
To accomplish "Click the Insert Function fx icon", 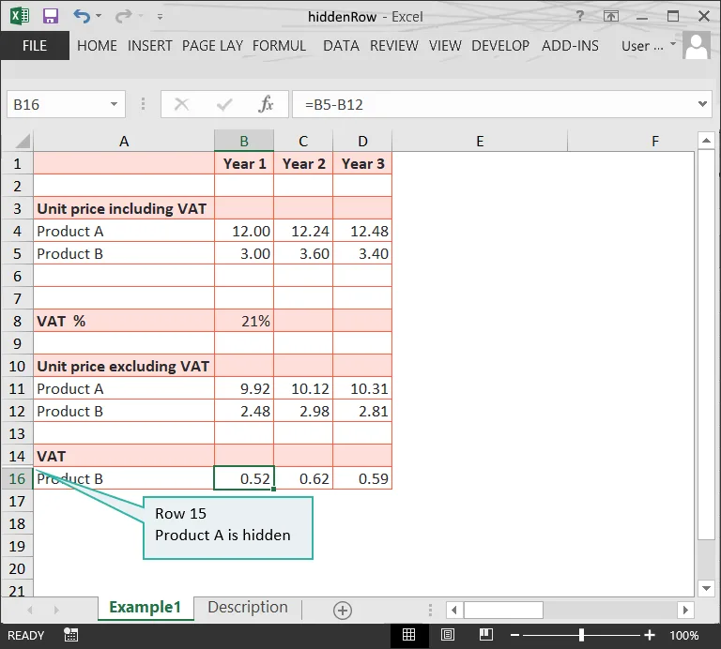I will 267,104.
